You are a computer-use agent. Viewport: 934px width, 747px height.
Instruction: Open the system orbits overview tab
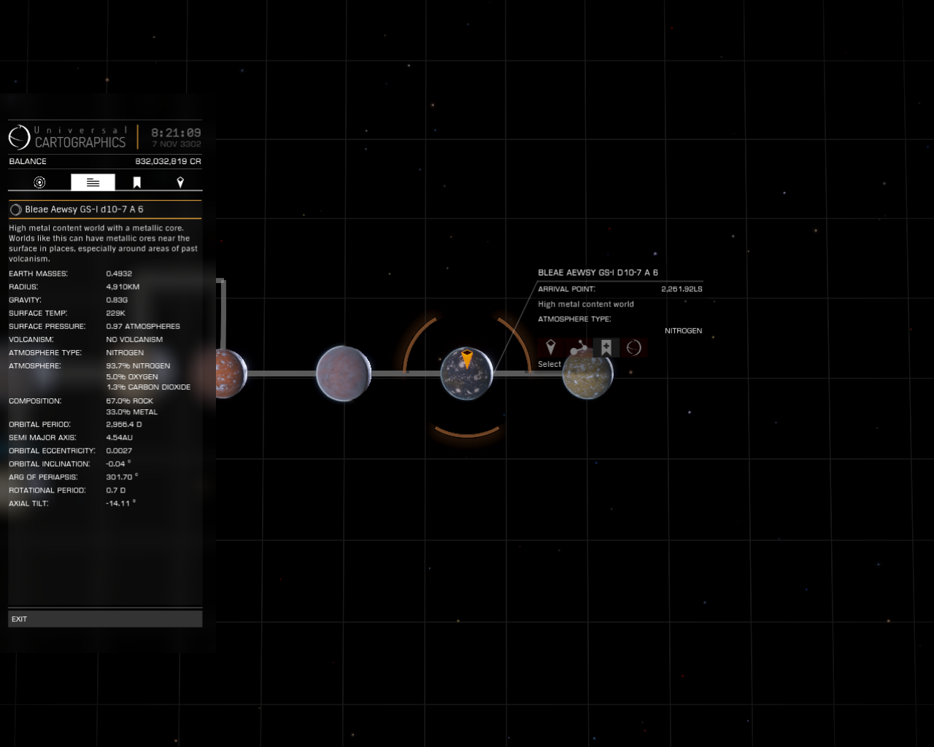pyautogui.click(x=39, y=182)
